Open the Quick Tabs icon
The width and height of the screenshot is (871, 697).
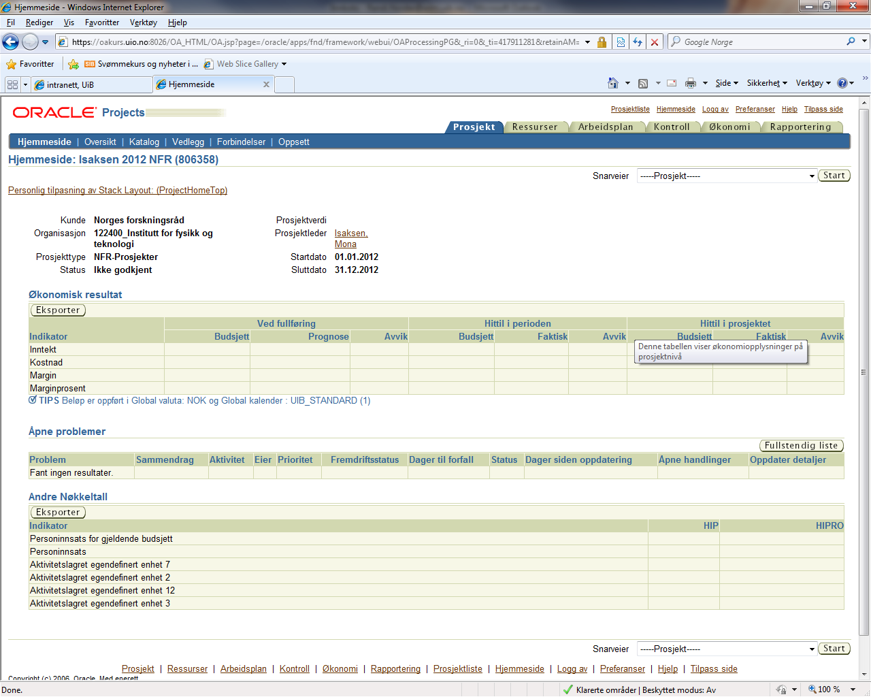coord(12,84)
